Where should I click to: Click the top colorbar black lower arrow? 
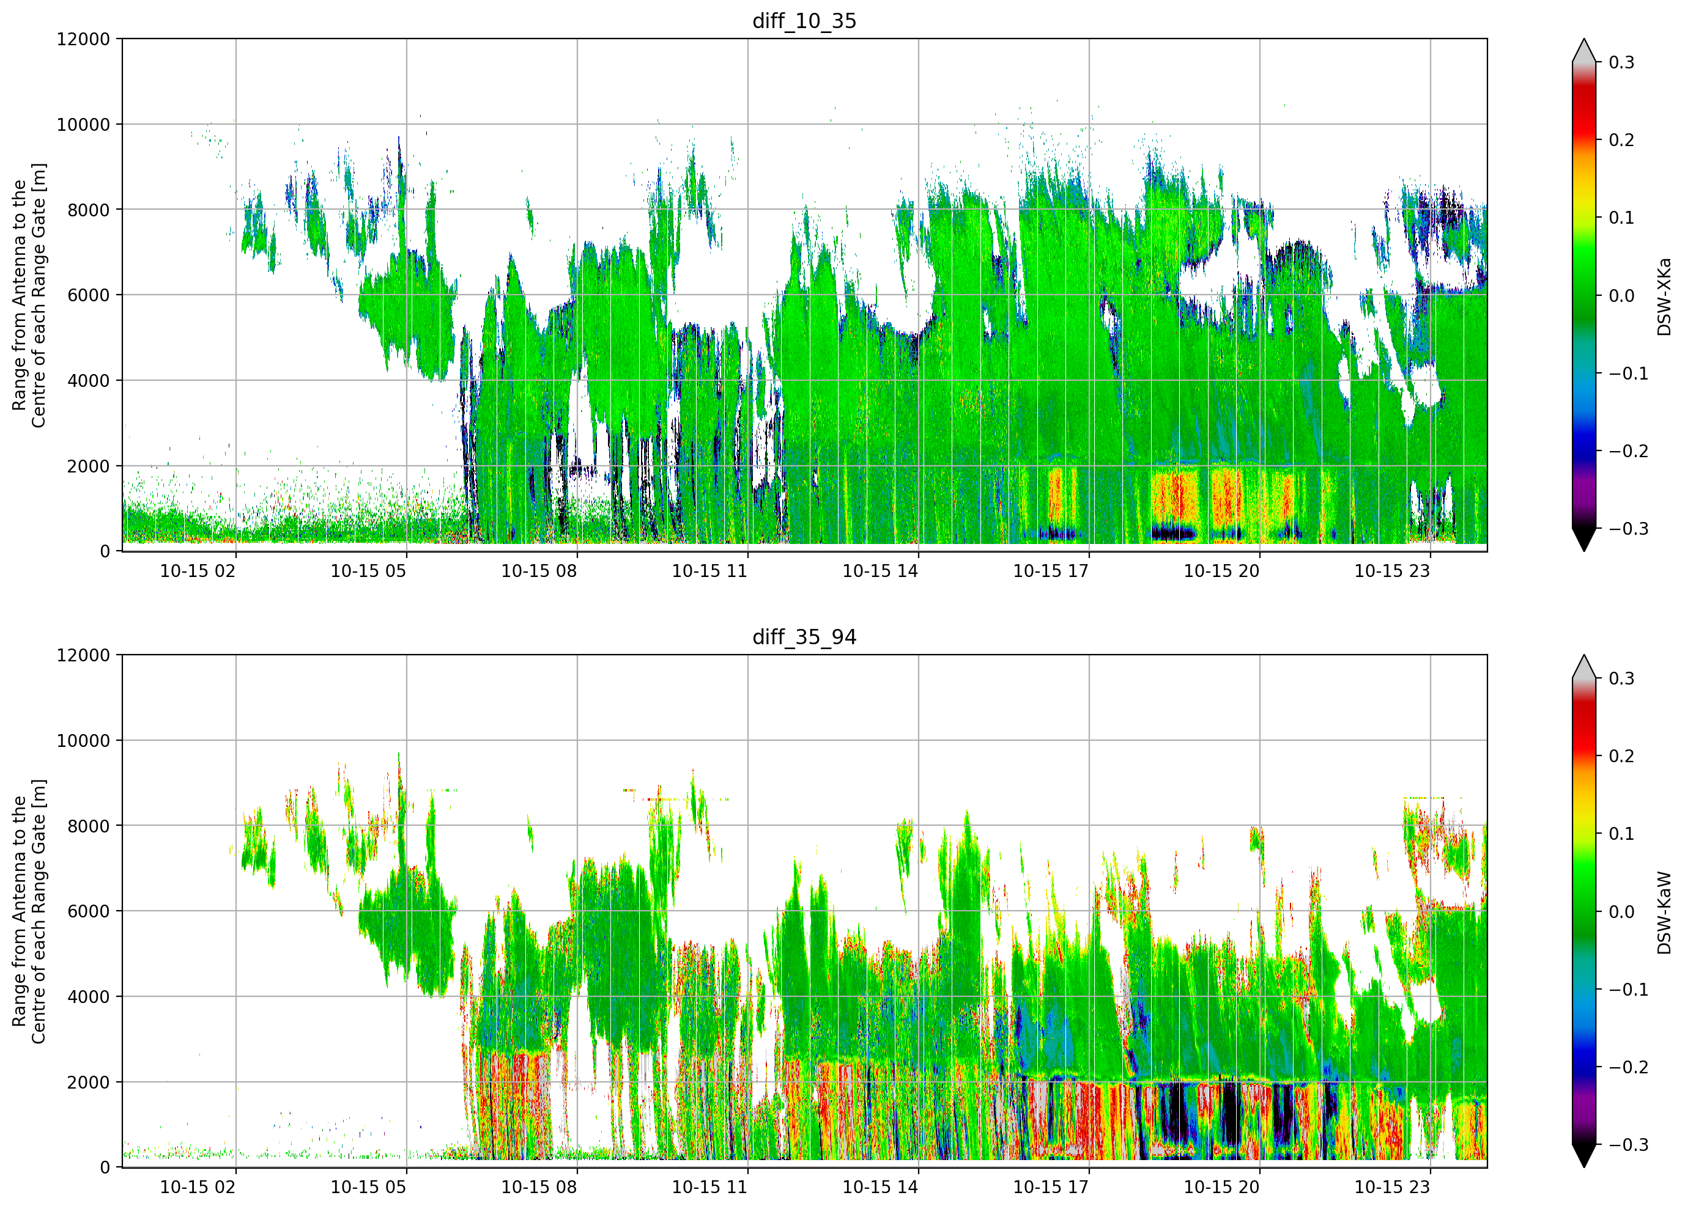tap(1584, 540)
